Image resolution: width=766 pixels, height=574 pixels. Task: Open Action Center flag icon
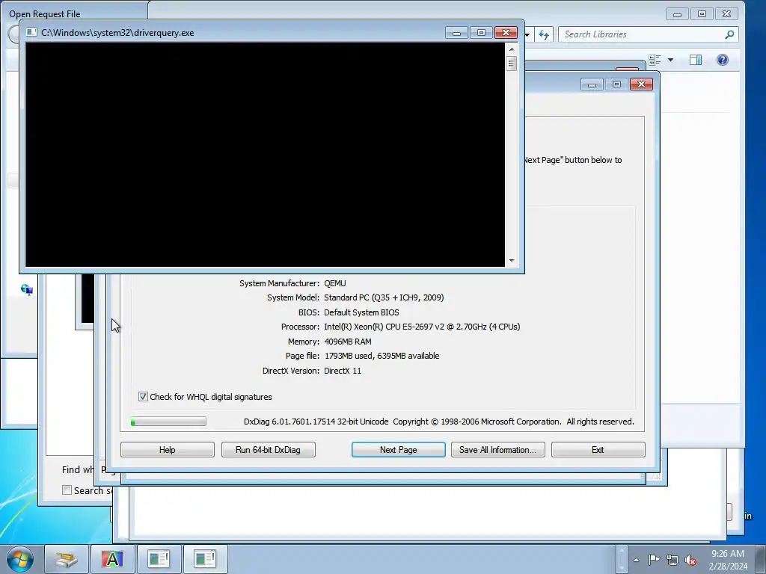[x=654, y=559]
